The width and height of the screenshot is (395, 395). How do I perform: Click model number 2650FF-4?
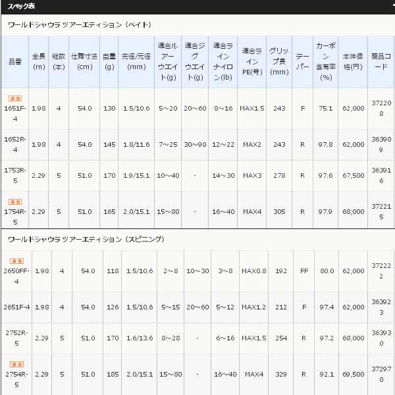[16, 276]
